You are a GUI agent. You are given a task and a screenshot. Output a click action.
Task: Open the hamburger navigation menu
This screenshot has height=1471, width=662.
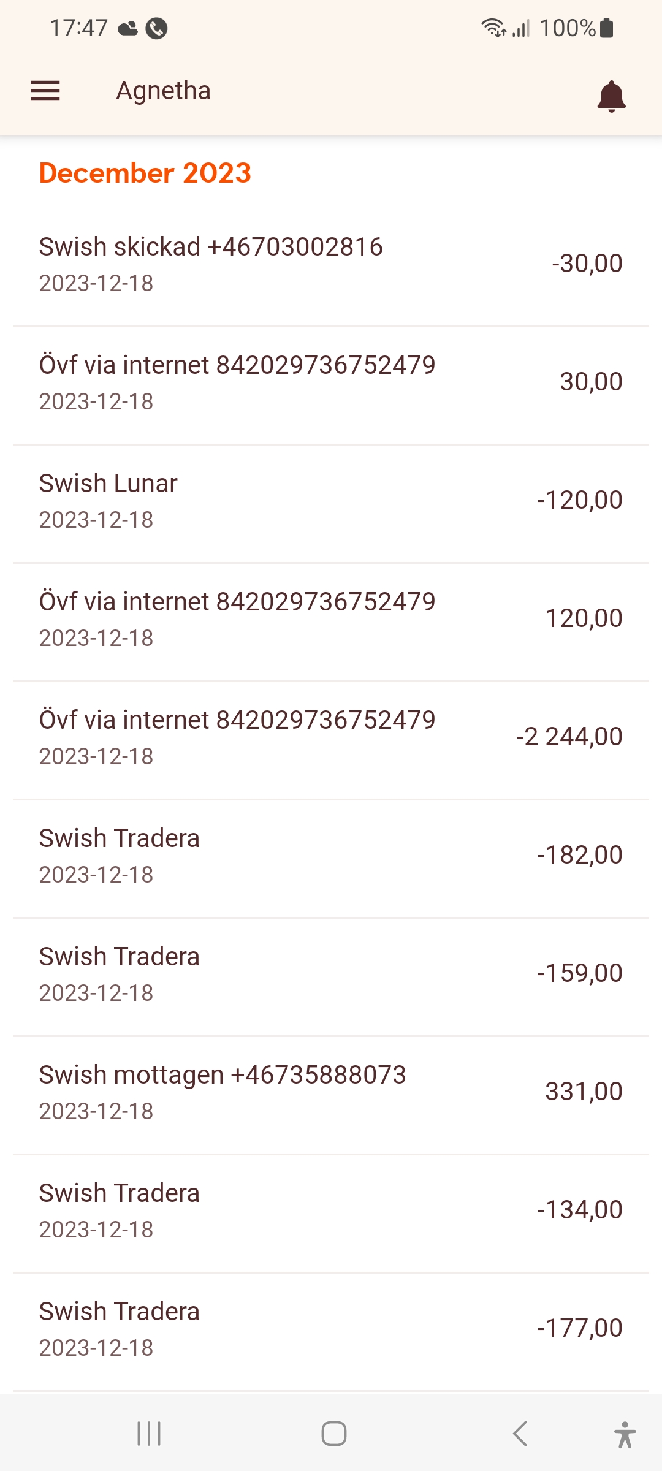pos(45,91)
